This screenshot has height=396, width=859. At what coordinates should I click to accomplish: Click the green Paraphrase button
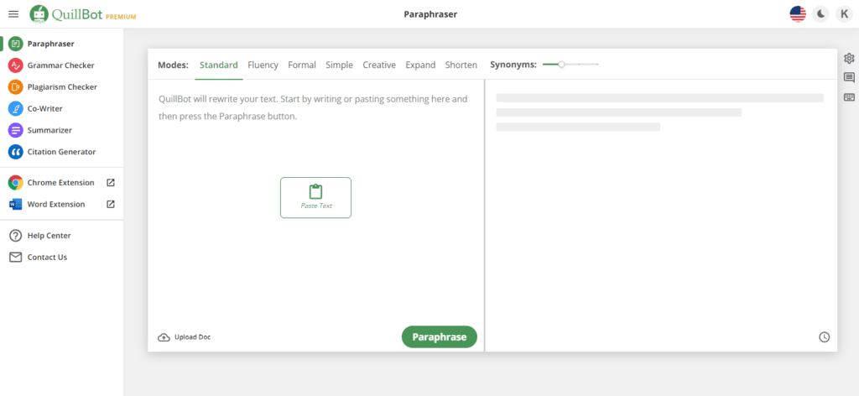click(x=440, y=336)
